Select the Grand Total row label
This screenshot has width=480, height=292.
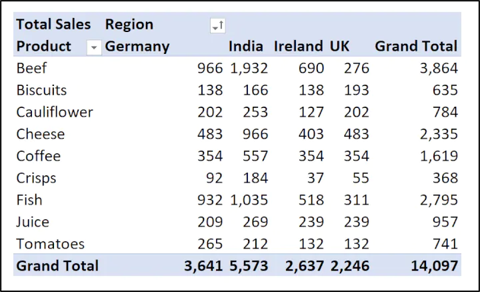(57, 266)
